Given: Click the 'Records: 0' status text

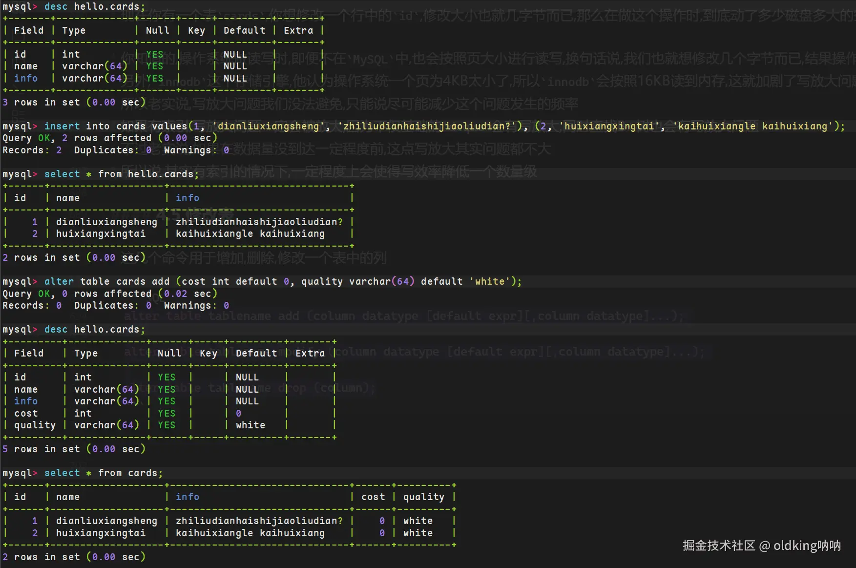Looking at the screenshot, I should pos(32,305).
